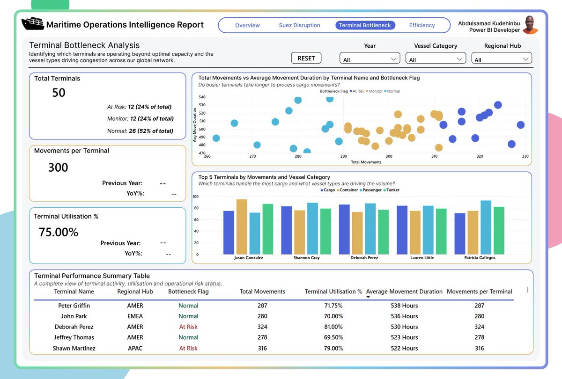Click the 81.00% utilisation cell
The height and width of the screenshot is (379, 562).
click(333, 327)
